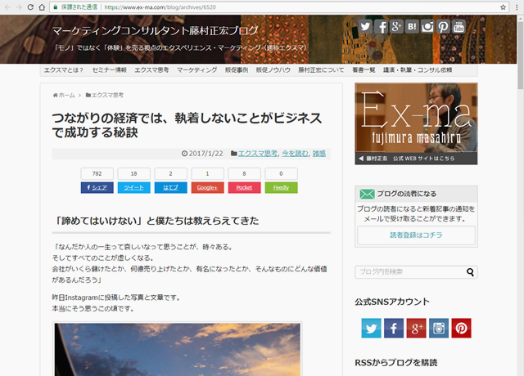Click the Ex-ma fujimura masahiro banner image
524x376 pixels.
416,123
